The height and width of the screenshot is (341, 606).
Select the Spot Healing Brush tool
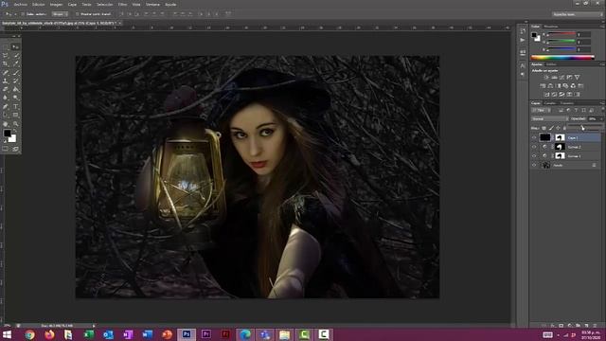pyautogui.click(x=6, y=73)
